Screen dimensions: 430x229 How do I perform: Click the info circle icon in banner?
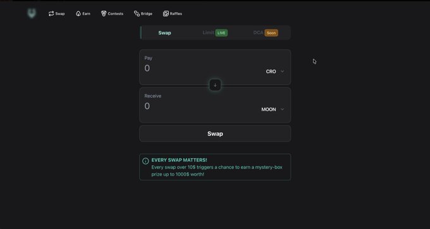[145, 161]
